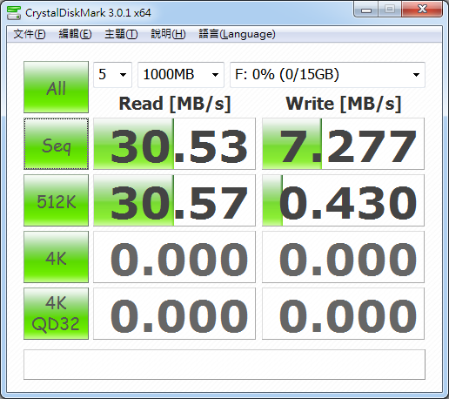Image resolution: width=449 pixels, height=399 pixels.
Task: Open the 說明(H) menu
Action: 168,34
